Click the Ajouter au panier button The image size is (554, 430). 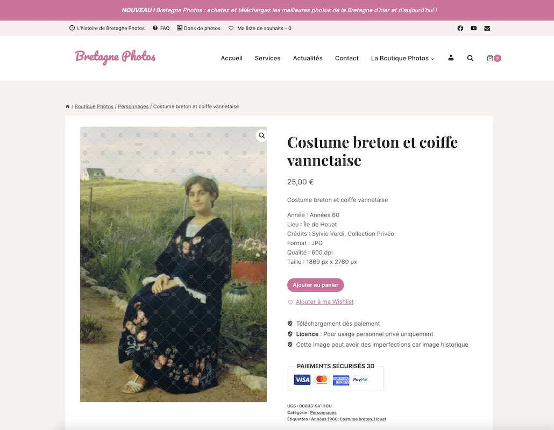point(315,285)
